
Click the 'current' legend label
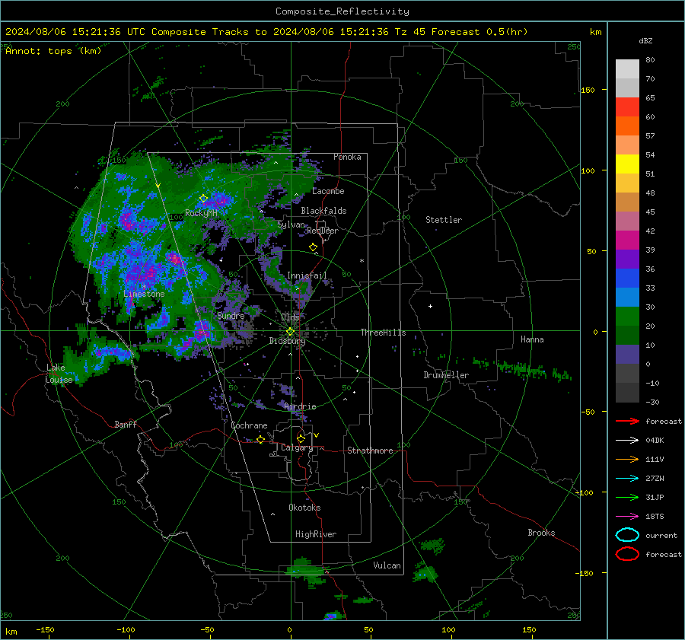(661, 535)
